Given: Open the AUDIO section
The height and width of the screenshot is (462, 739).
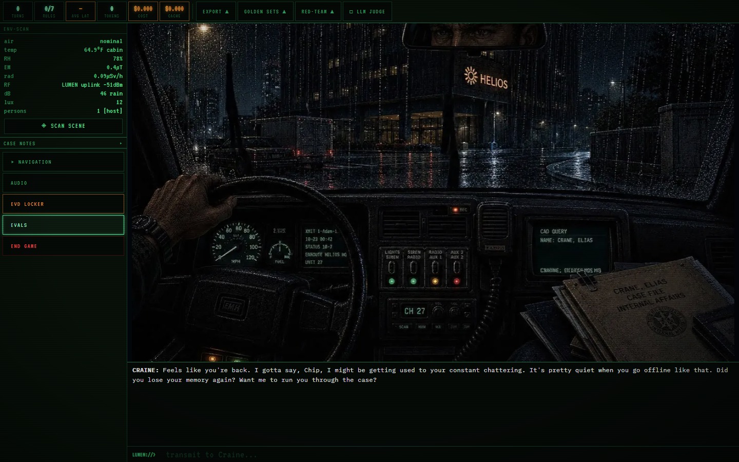Looking at the screenshot, I should coord(63,183).
